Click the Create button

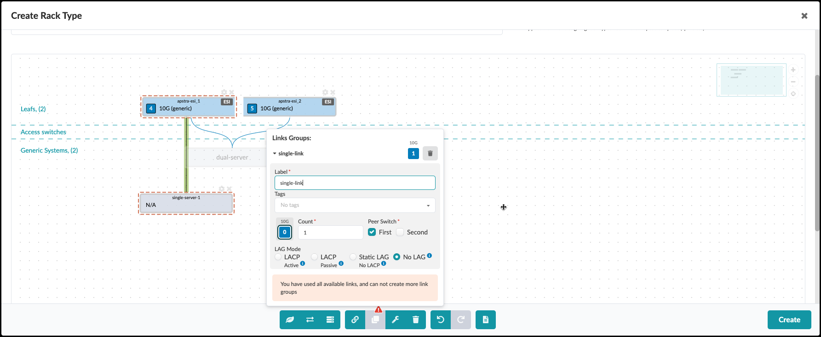pyautogui.click(x=789, y=320)
